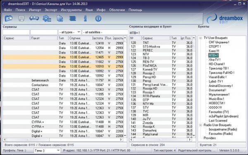Open the settings gear options icon
Screen dimensions: 248x155
pos(47,19)
